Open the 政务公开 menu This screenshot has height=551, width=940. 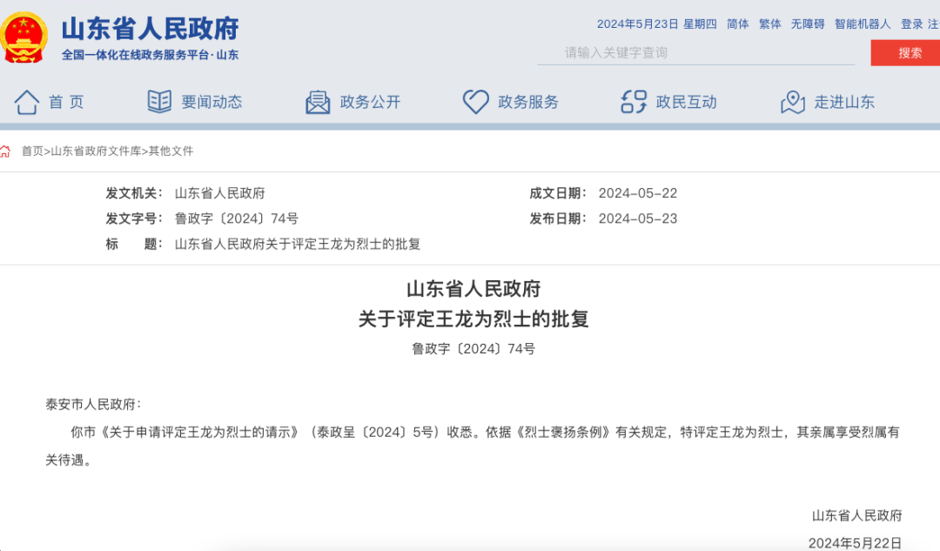tap(370, 102)
